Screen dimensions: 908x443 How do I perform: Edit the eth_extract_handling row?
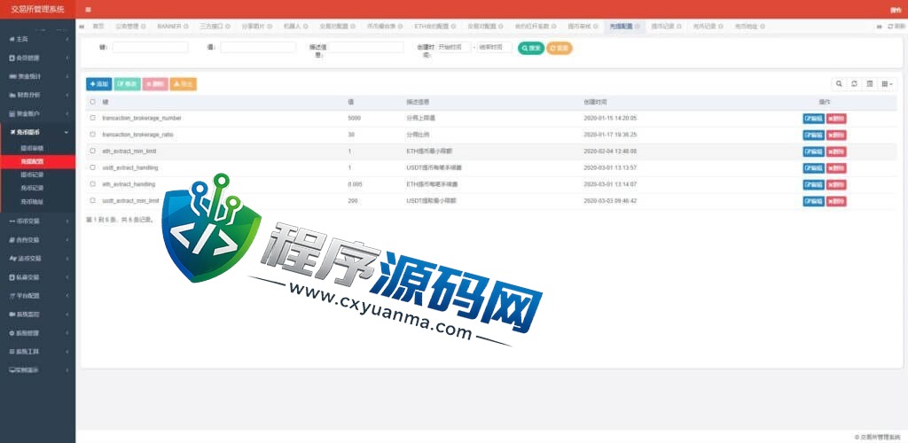813,185
